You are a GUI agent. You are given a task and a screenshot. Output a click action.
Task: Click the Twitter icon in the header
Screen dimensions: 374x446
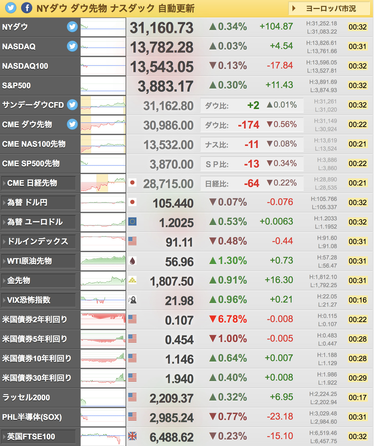click(11, 8)
